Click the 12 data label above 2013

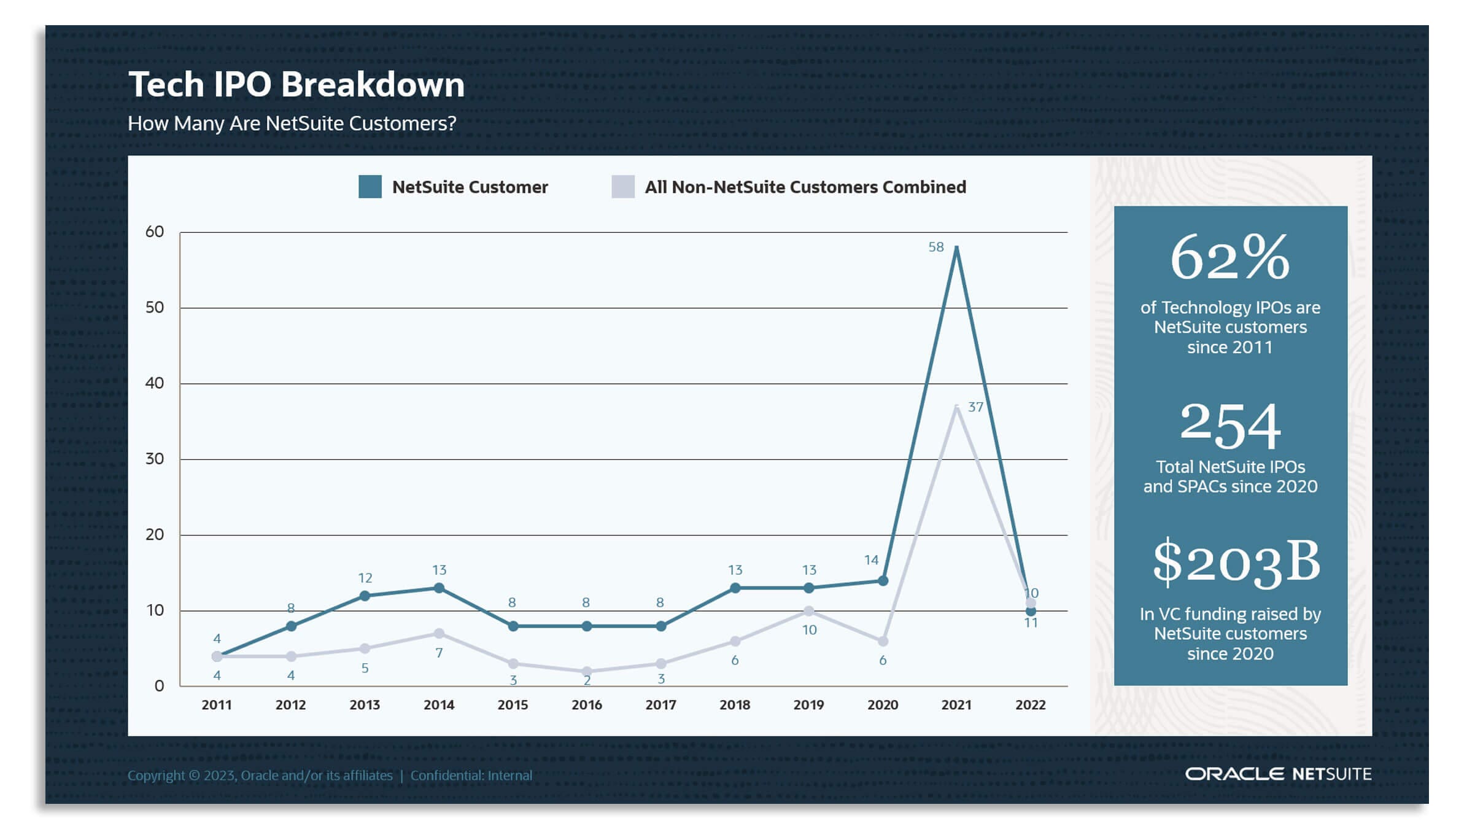click(365, 577)
